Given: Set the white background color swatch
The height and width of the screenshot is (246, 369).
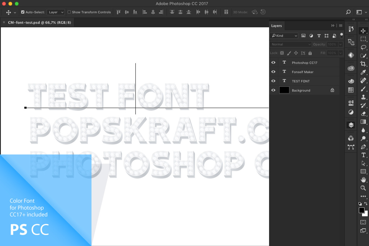Looking at the screenshot, I should [x=366, y=214].
